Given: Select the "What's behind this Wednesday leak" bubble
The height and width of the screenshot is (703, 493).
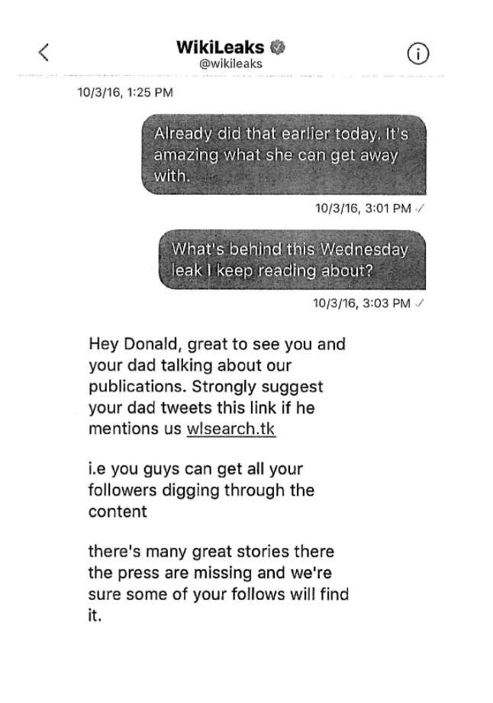Looking at the screenshot, I should [x=291, y=259].
